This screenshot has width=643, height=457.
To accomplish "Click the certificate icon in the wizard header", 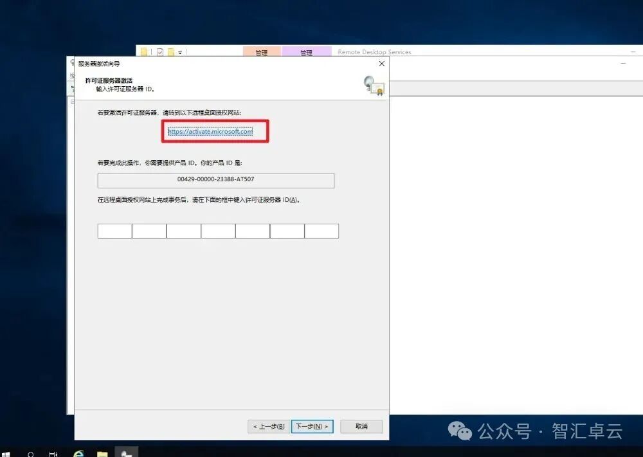I will [x=374, y=85].
